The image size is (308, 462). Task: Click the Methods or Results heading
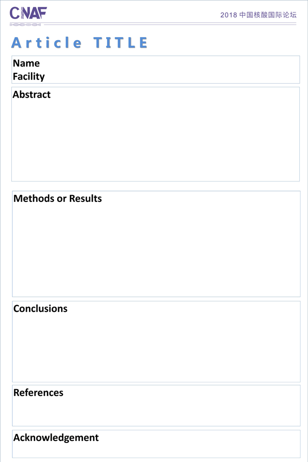[58, 198]
